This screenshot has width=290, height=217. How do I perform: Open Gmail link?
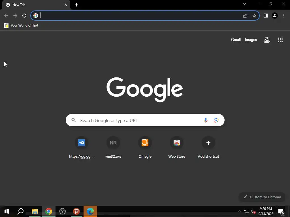[236, 40]
